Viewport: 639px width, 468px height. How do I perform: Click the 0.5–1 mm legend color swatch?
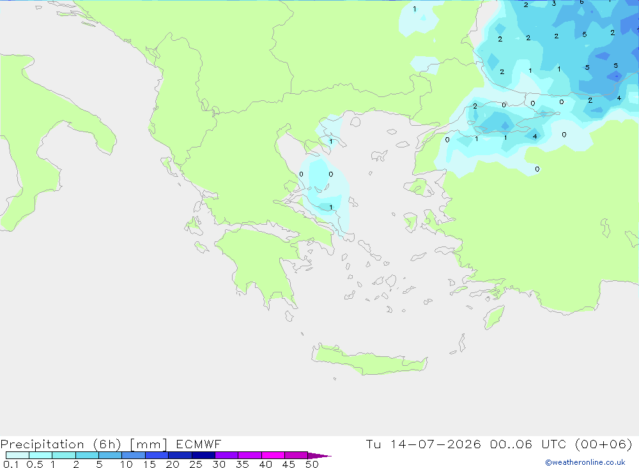[x=40, y=455]
